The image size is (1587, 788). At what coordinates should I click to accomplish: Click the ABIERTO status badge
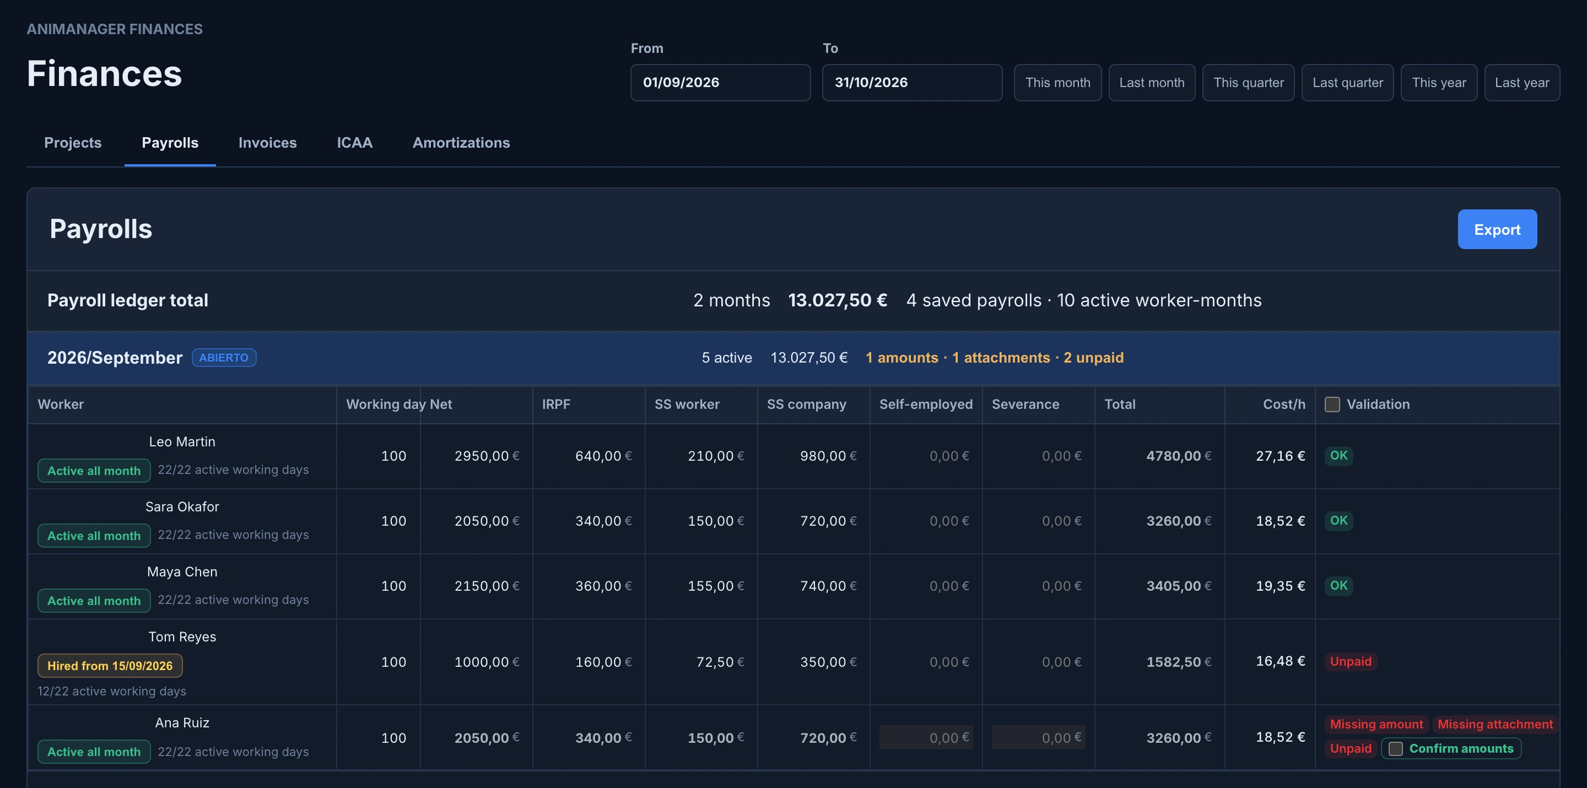(x=224, y=357)
